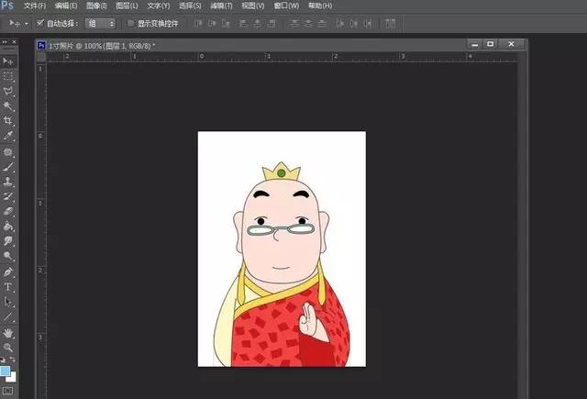Collapse the toolbox double-arrow button
The width and height of the screenshot is (587, 399).
coord(4,42)
